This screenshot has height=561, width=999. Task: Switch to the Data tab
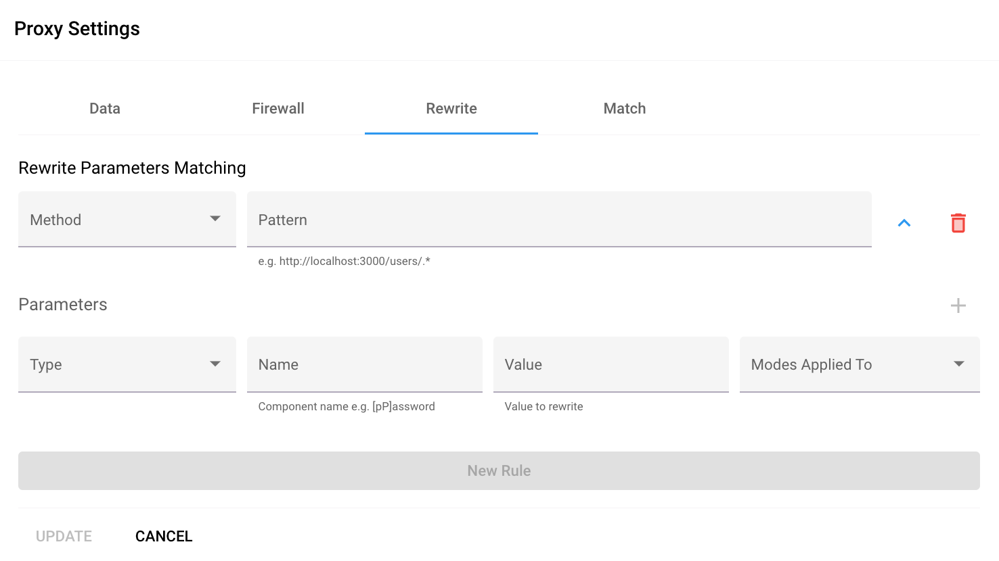105,109
